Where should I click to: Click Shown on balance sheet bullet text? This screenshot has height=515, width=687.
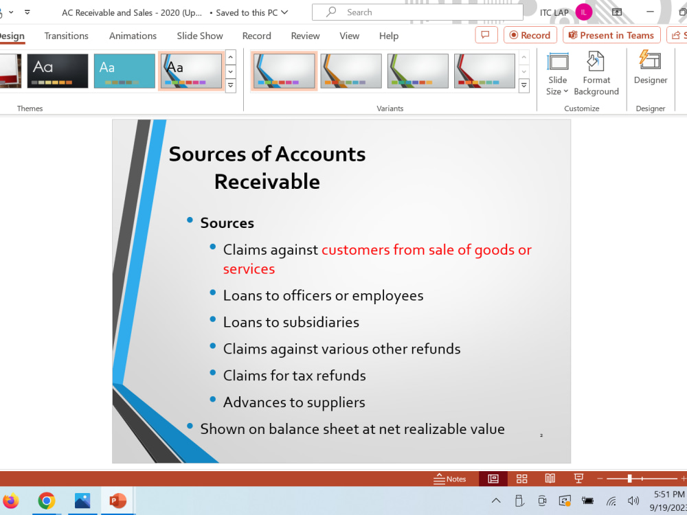pos(352,429)
